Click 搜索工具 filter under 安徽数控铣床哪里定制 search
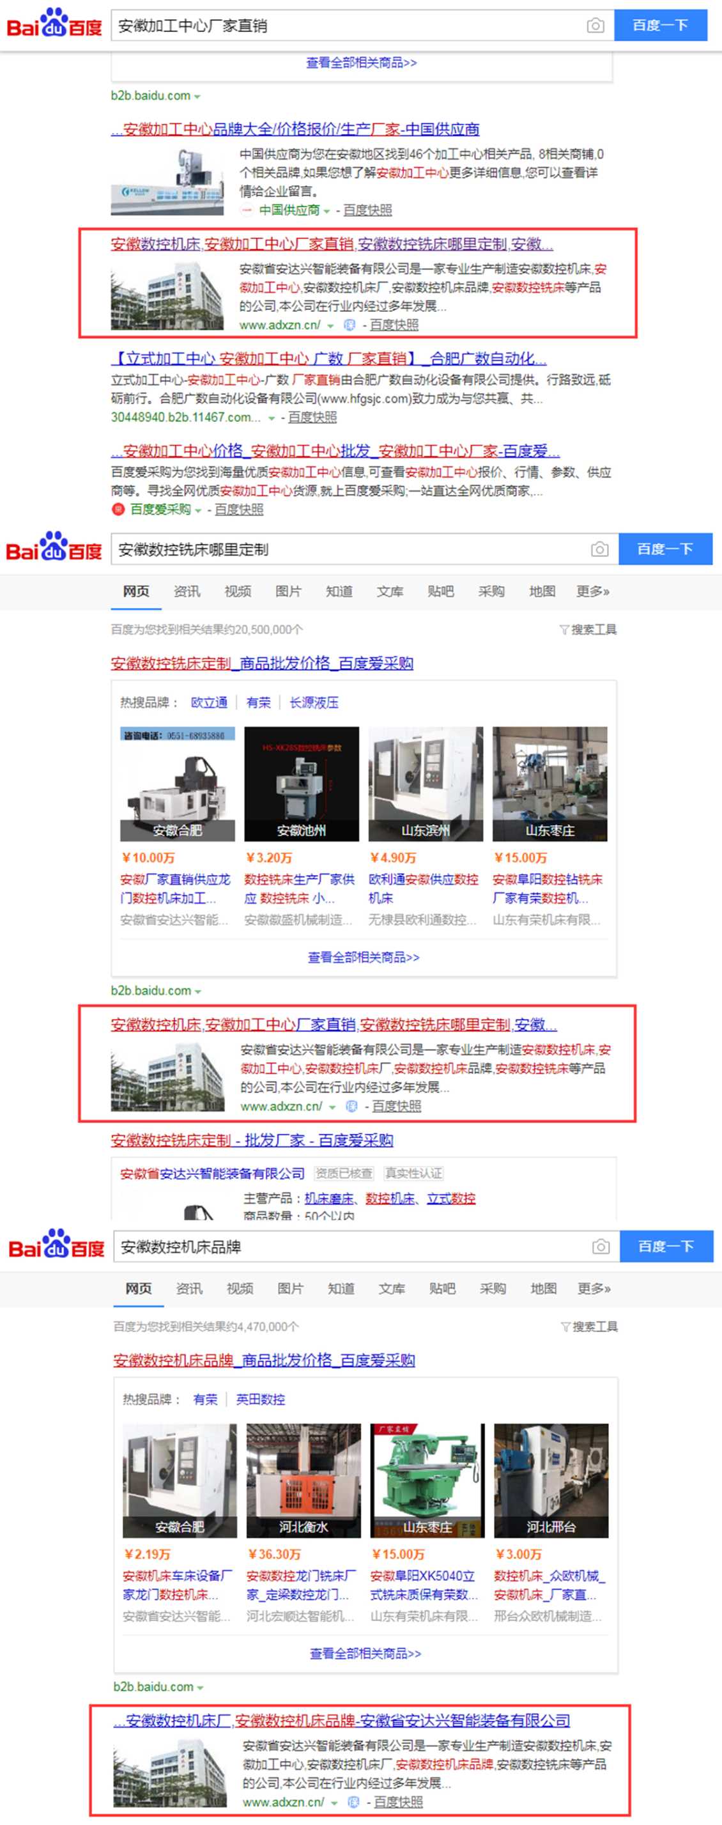This screenshot has width=722, height=1825. pyautogui.click(x=588, y=629)
